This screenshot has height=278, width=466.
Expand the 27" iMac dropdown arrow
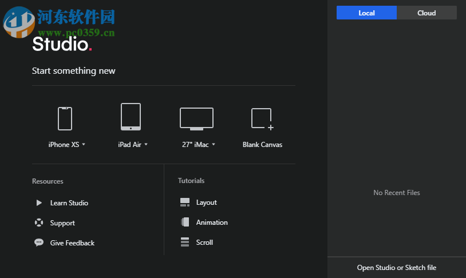coord(214,144)
